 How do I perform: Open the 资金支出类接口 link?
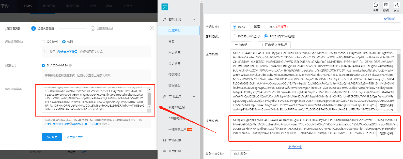[x=68, y=52]
